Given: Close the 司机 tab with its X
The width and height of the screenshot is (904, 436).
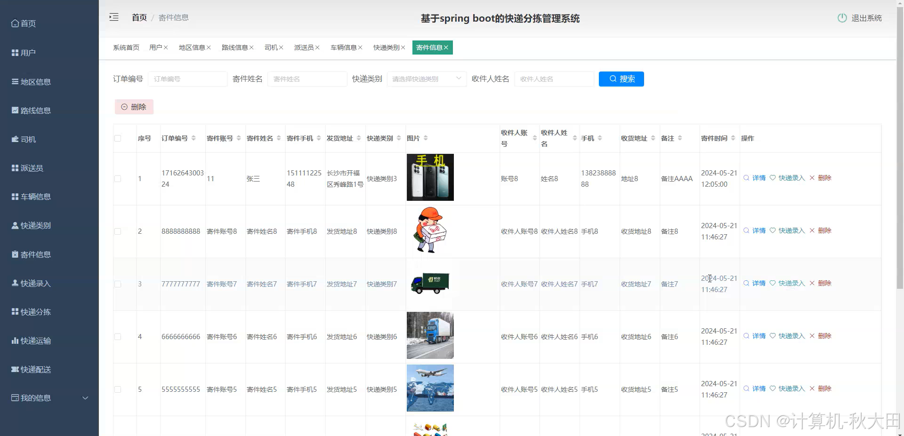Looking at the screenshot, I should point(281,48).
